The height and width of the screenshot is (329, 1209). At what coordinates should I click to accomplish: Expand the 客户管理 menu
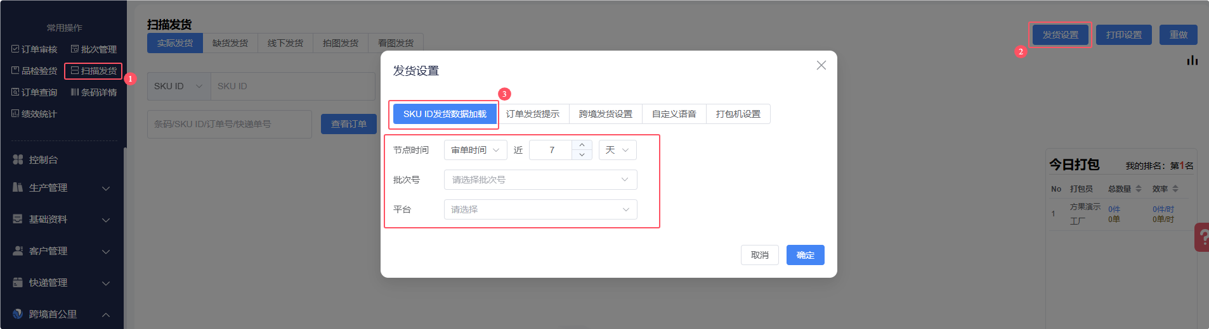click(62, 251)
